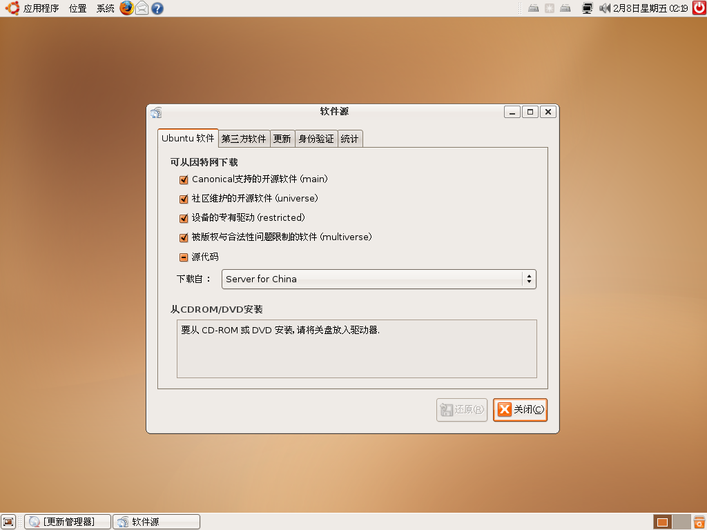The width and height of the screenshot is (707, 530).
Task: Launch the Evolution mail icon
Action: coord(142,8)
